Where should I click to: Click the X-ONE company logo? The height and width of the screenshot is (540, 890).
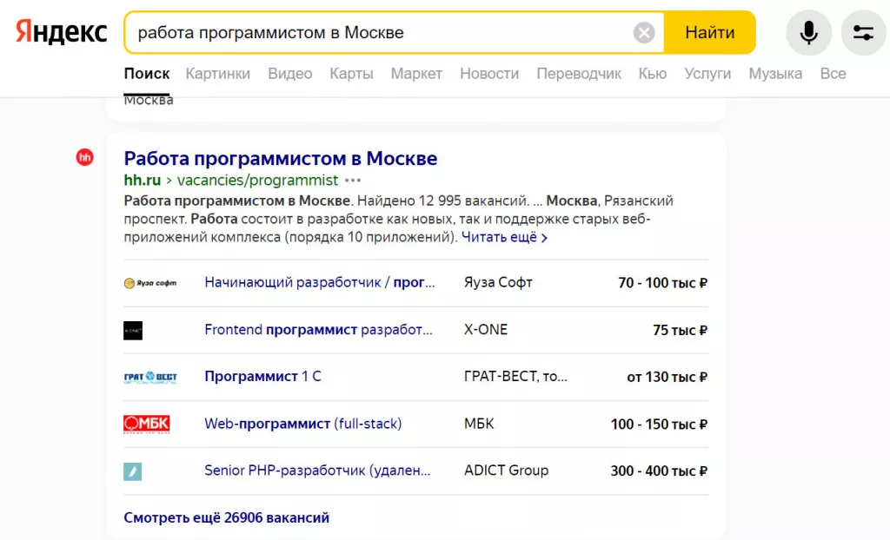tap(133, 330)
